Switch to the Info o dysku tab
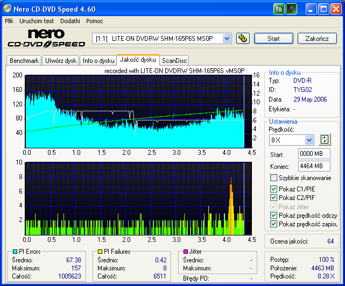345x286 pixels. 98,60
